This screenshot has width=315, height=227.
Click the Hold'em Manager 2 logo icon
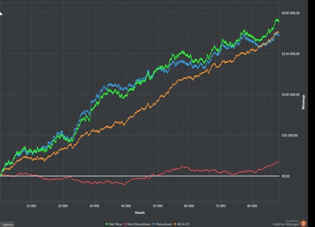coord(303,223)
